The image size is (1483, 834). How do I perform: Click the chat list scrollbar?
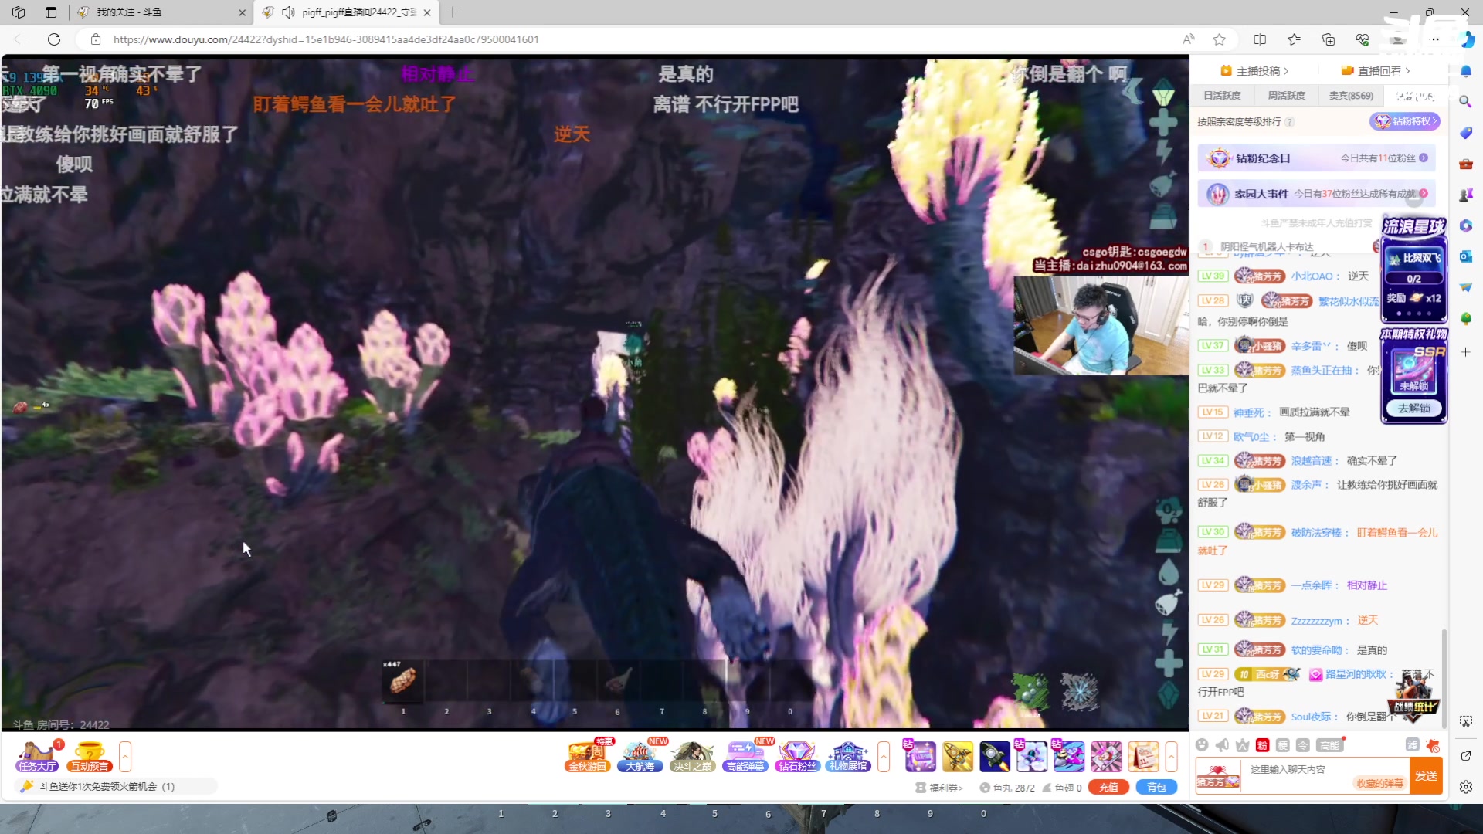(x=1444, y=678)
